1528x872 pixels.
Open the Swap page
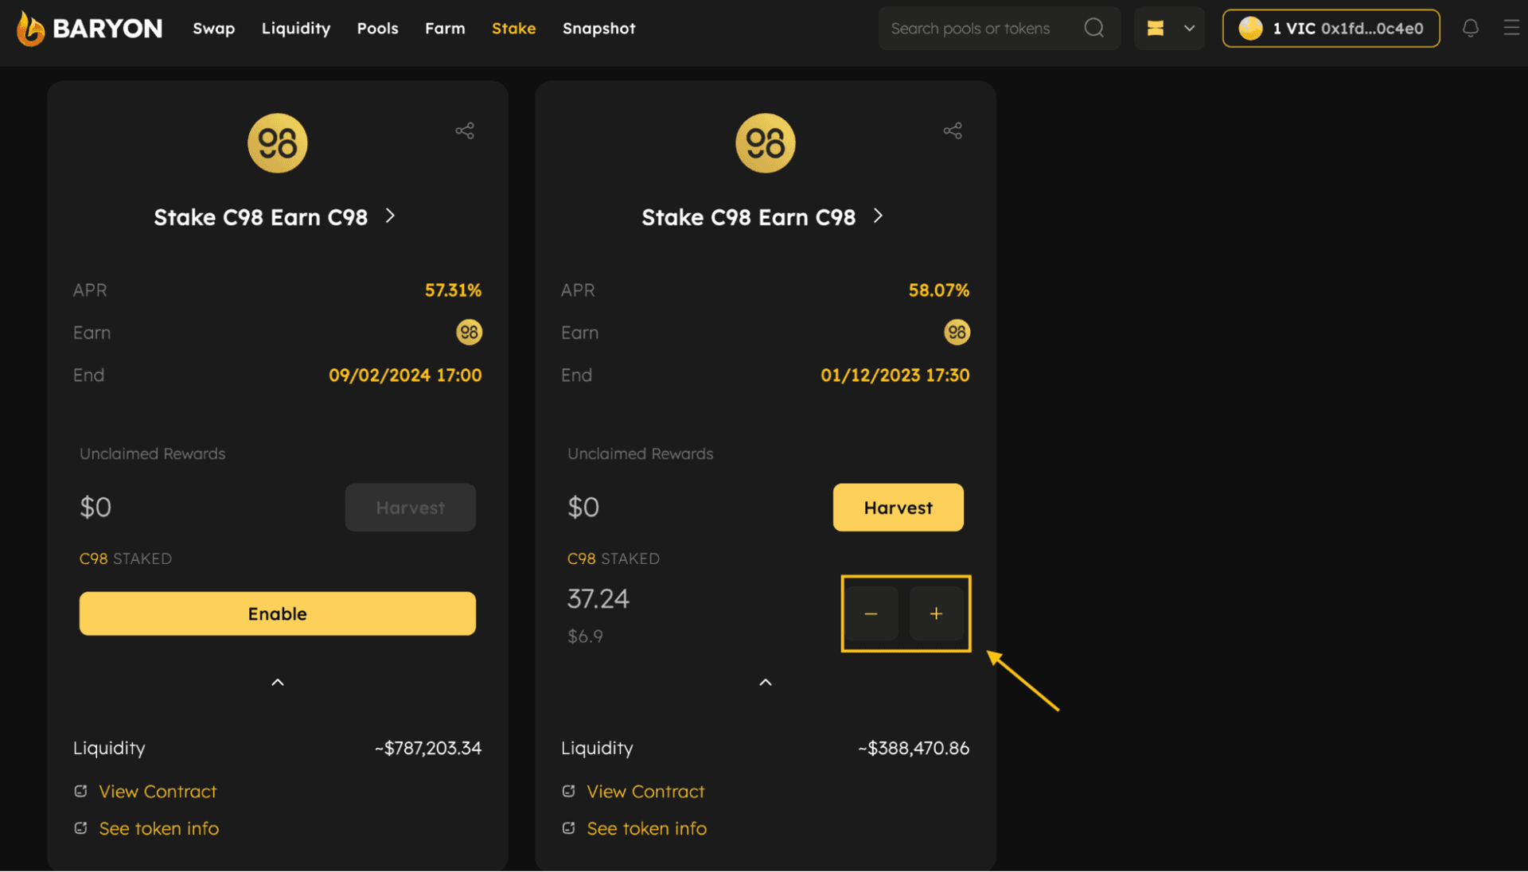point(213,29)
